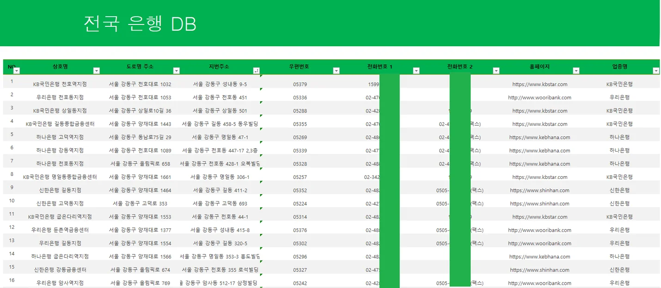This screenshot has width=661, height=288.
Task: Open kebhana.com link in row 14
Action: [x=539, y=257]
